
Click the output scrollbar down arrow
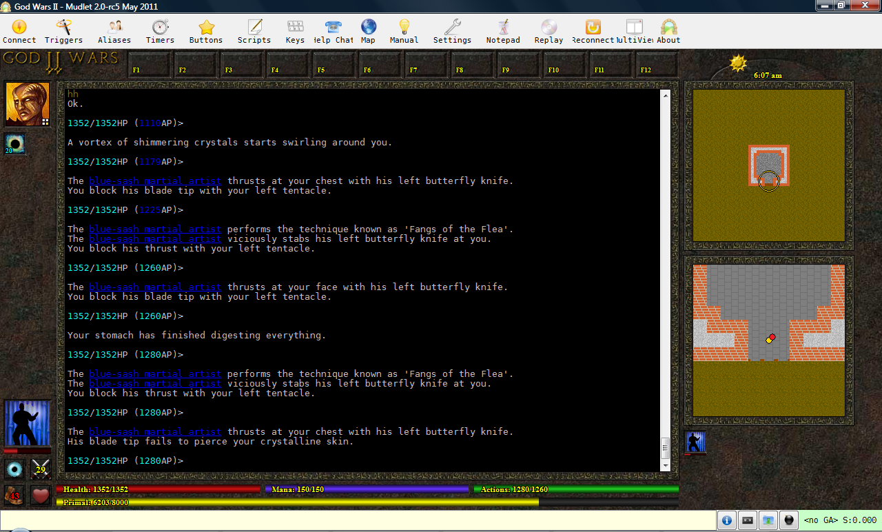click(x=665, y=466)
